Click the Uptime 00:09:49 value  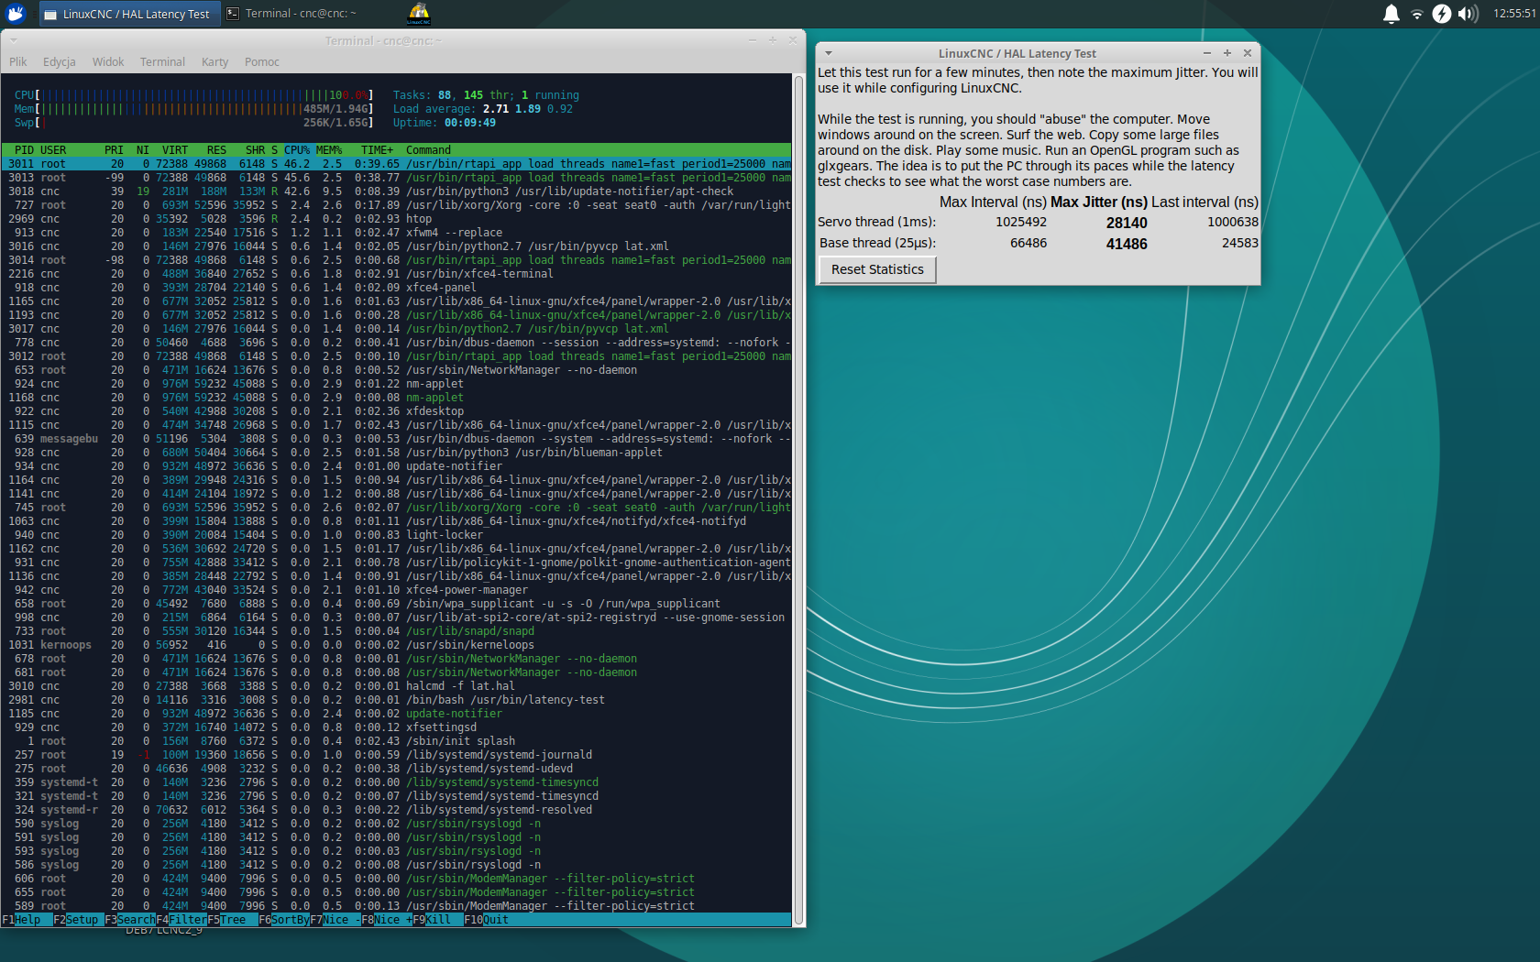click(x=469, y=123)
